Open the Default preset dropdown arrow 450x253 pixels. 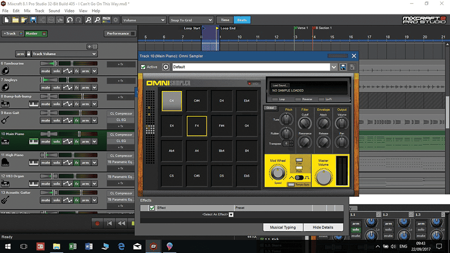[333, 67]
